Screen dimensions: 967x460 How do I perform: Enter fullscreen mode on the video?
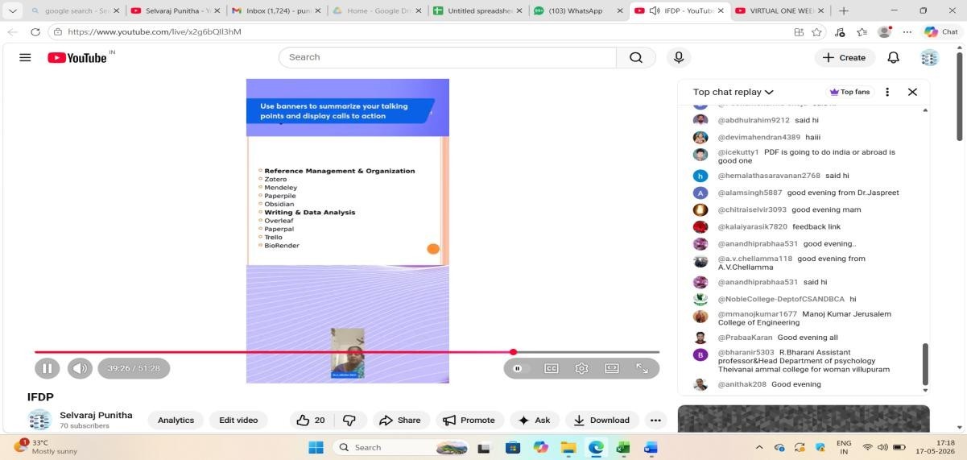pos(642,368)
